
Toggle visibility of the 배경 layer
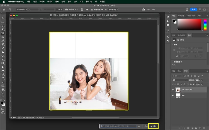click(x=173, y=95)
